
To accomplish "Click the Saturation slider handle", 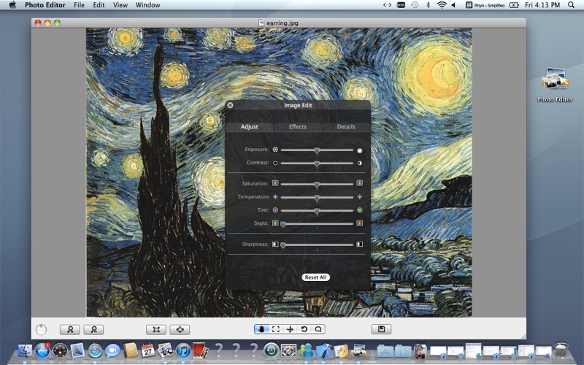I will click(317, 185).
